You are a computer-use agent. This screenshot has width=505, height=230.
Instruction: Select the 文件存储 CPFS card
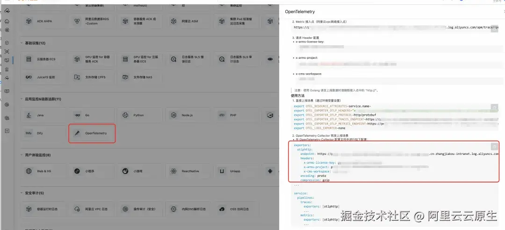pyautogui.click(x=92, y=77)
